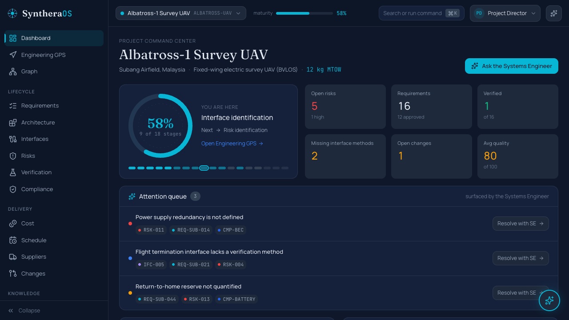
Task: Click the Cost coins icon
Action: click(x=13, y=224)
